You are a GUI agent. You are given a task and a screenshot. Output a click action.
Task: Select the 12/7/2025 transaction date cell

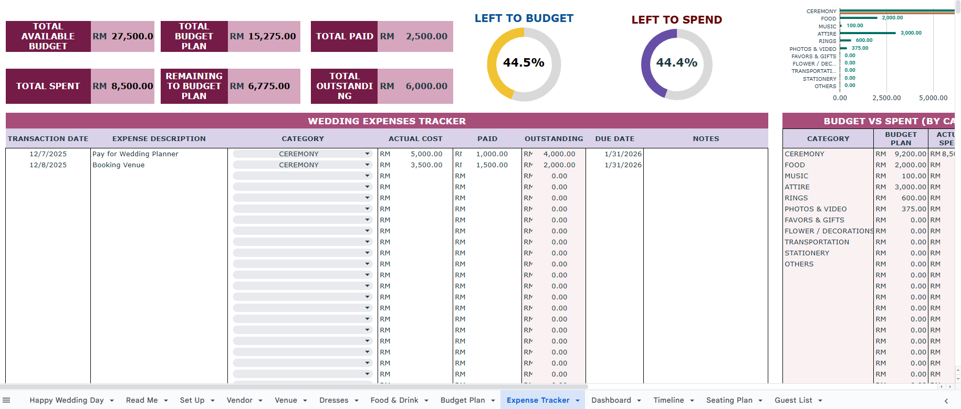click(x=48, y=154)
